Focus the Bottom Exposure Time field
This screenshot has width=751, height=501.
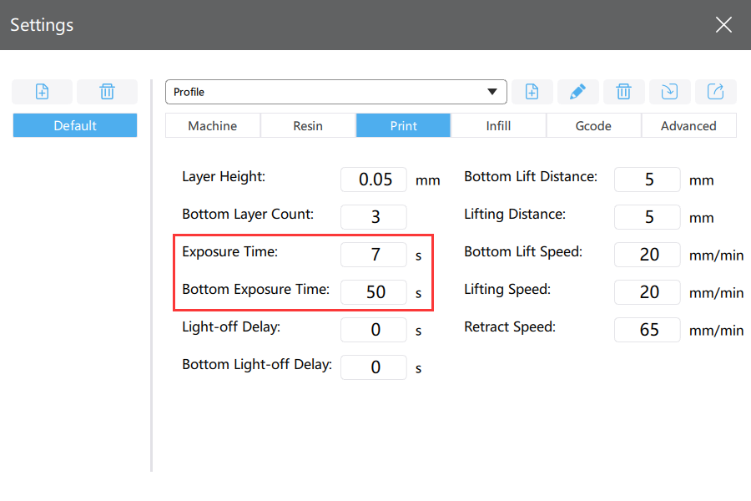pos(374,292)
